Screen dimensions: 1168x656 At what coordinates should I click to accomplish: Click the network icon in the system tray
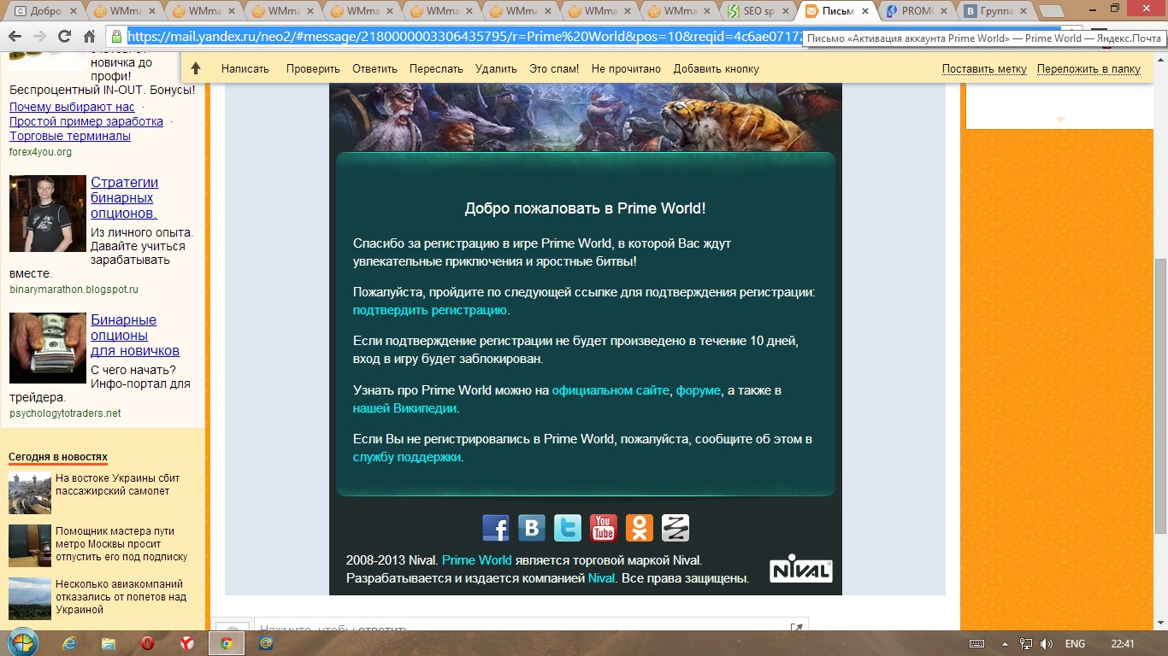coord(1027,643)
